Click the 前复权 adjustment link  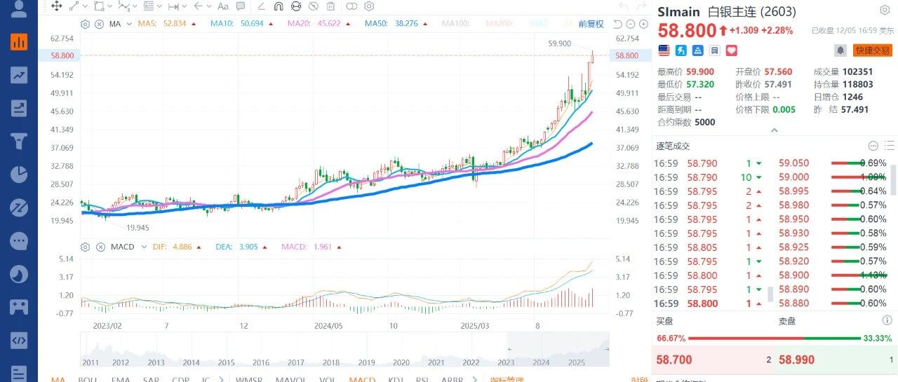click(x=591, y=24)
